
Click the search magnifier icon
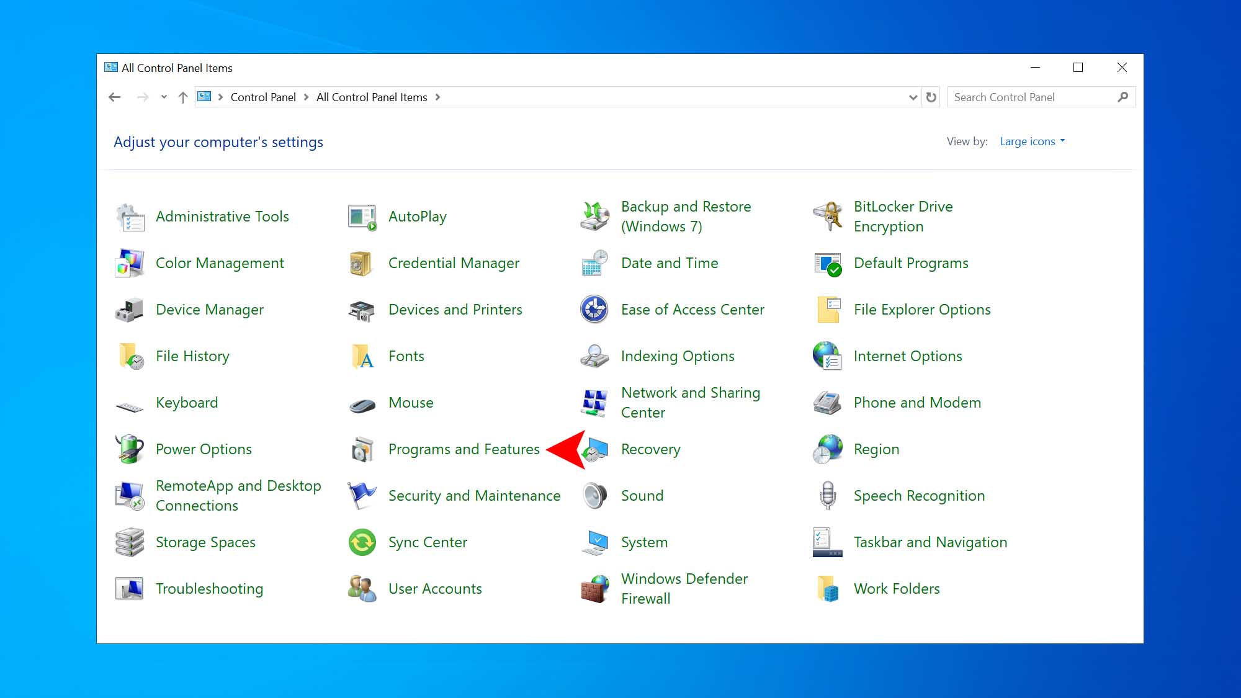coord(1122,97)
